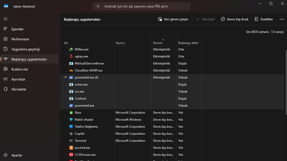Switch to Uygulama geçmişi
Screen dimensions: 287x161
30,49
